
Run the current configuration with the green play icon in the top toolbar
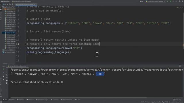(168, 1)
